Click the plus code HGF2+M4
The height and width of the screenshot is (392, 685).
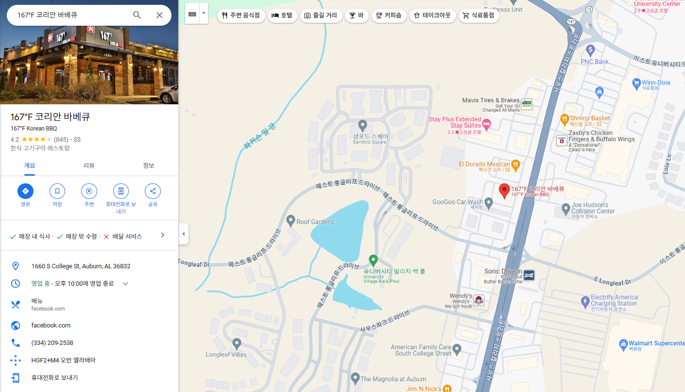tap(64, 360)
